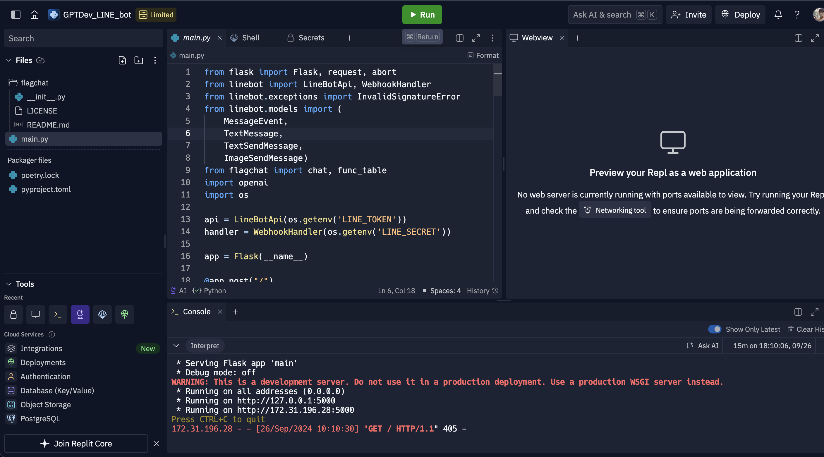This screenshot has height=457, width=824.
Task: Maximize the editor pane
Action: click(476, 38)
